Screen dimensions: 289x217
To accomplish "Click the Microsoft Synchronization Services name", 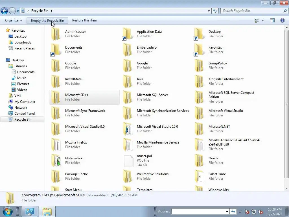I will pyautogui.click(x=163, y=111).
